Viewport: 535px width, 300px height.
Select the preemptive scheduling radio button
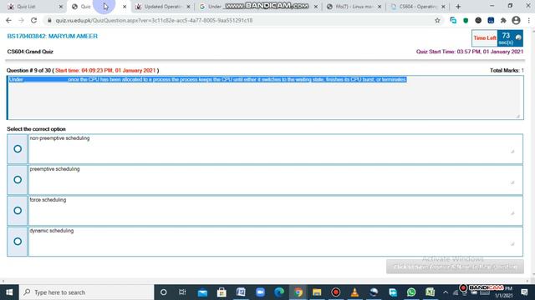pos(18,180)
